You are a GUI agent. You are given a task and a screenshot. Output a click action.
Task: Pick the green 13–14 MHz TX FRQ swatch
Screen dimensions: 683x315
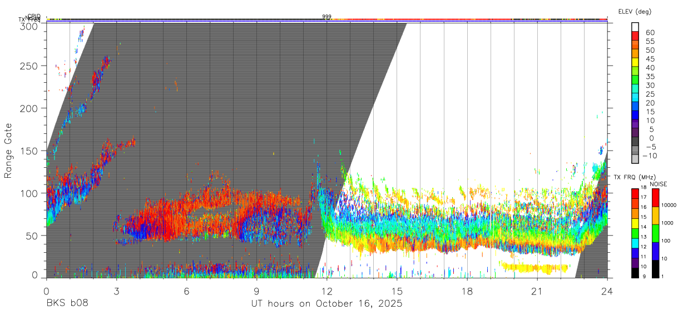(x=635, y=233)
